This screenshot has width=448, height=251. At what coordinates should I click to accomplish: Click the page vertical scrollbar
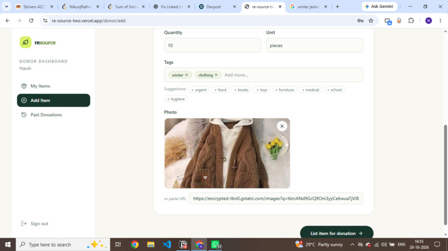[445, 175]
